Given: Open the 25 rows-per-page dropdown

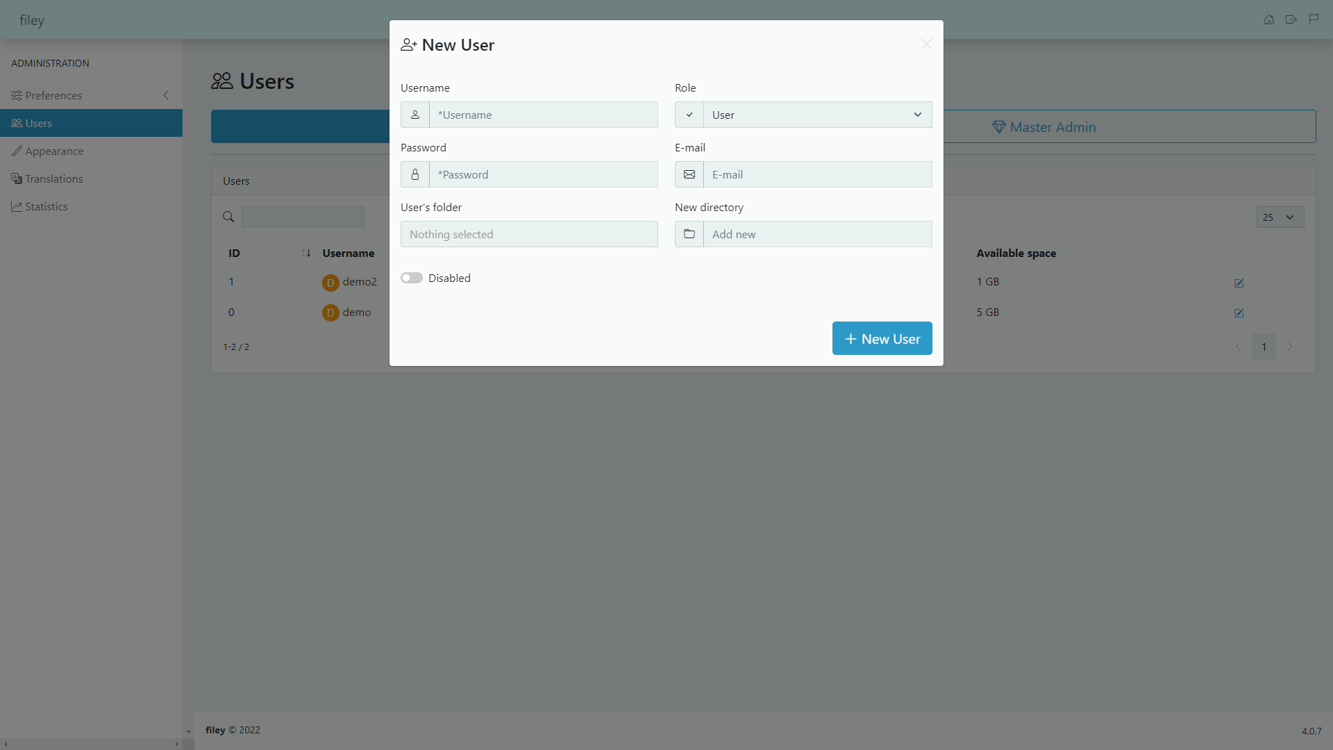Looking at the screenshot, I should point(1280,217).
